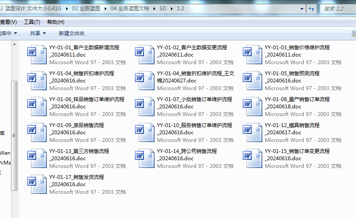
Task: Select the YY-01-05 销售预测流程 file icon
Action: click(252, 80)
